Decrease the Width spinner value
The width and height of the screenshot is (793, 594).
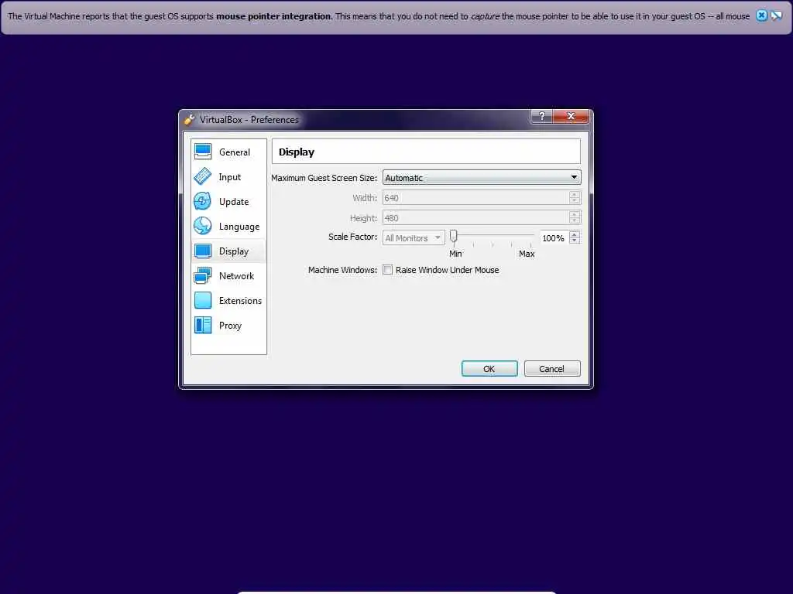click(x=574, y=201)
